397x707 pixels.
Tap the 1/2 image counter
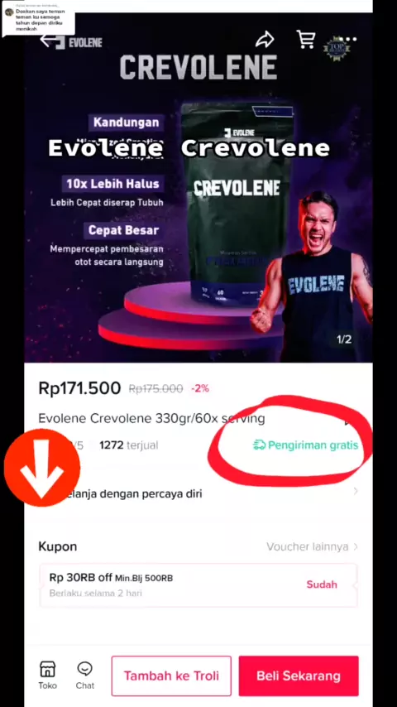(344, 339)
